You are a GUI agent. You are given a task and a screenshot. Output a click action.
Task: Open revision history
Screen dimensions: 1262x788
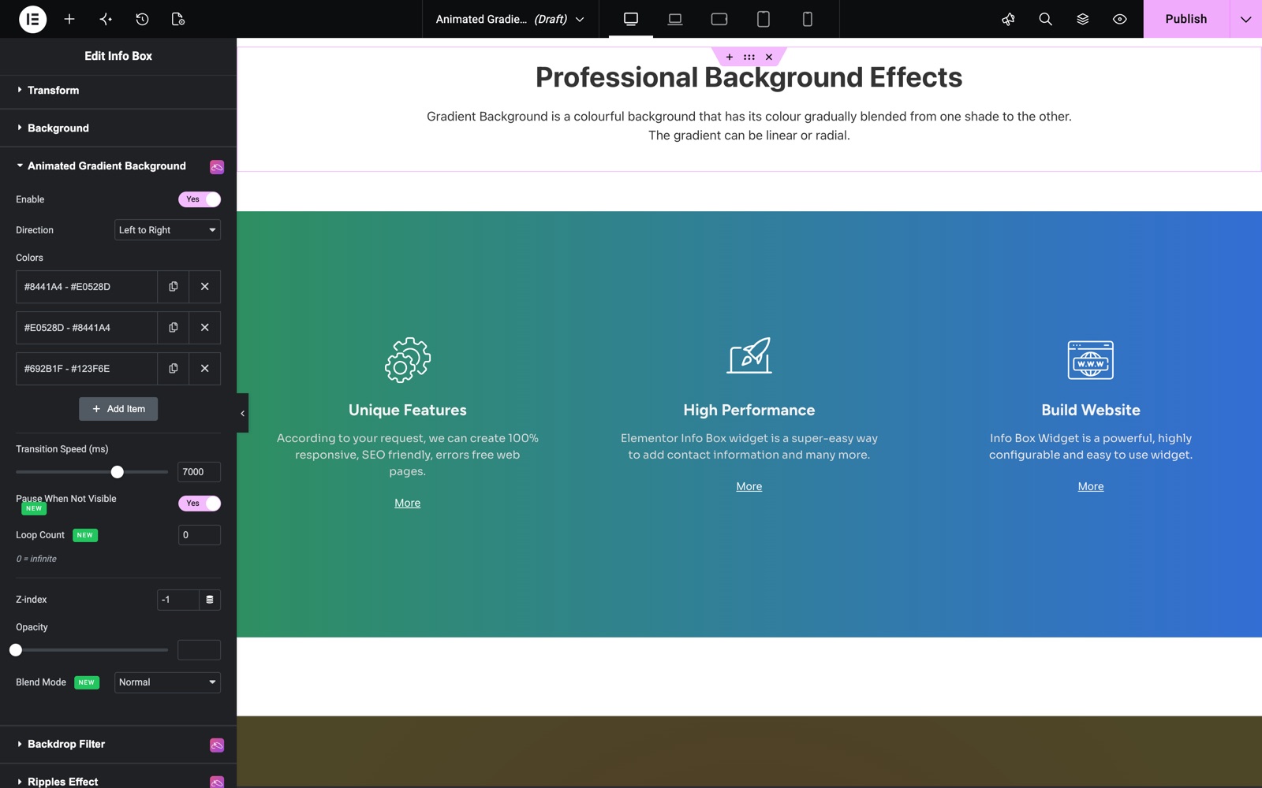pos(142,19)
